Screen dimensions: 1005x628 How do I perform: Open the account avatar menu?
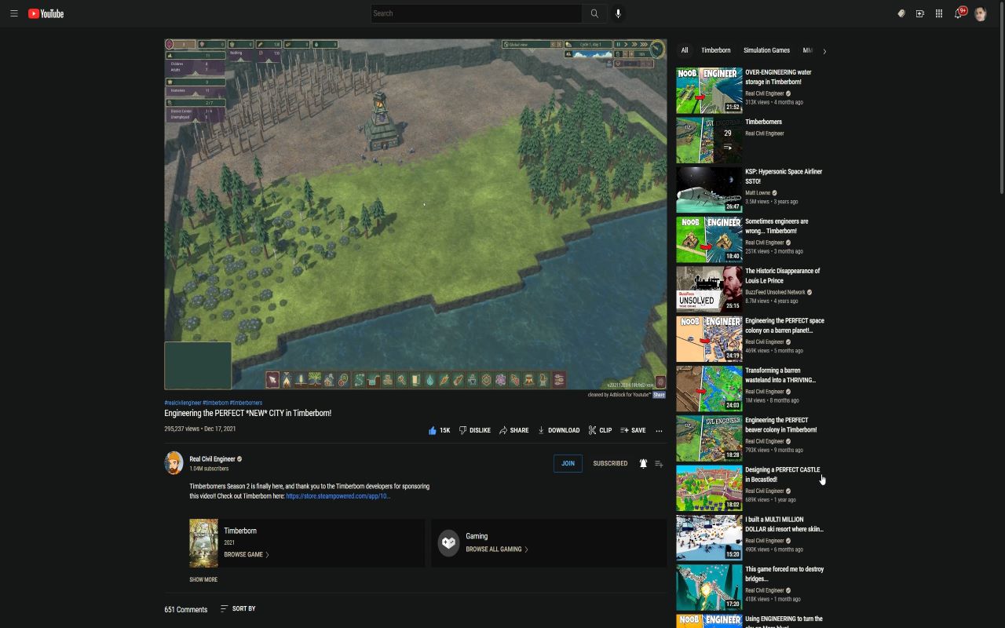point(980,13)
